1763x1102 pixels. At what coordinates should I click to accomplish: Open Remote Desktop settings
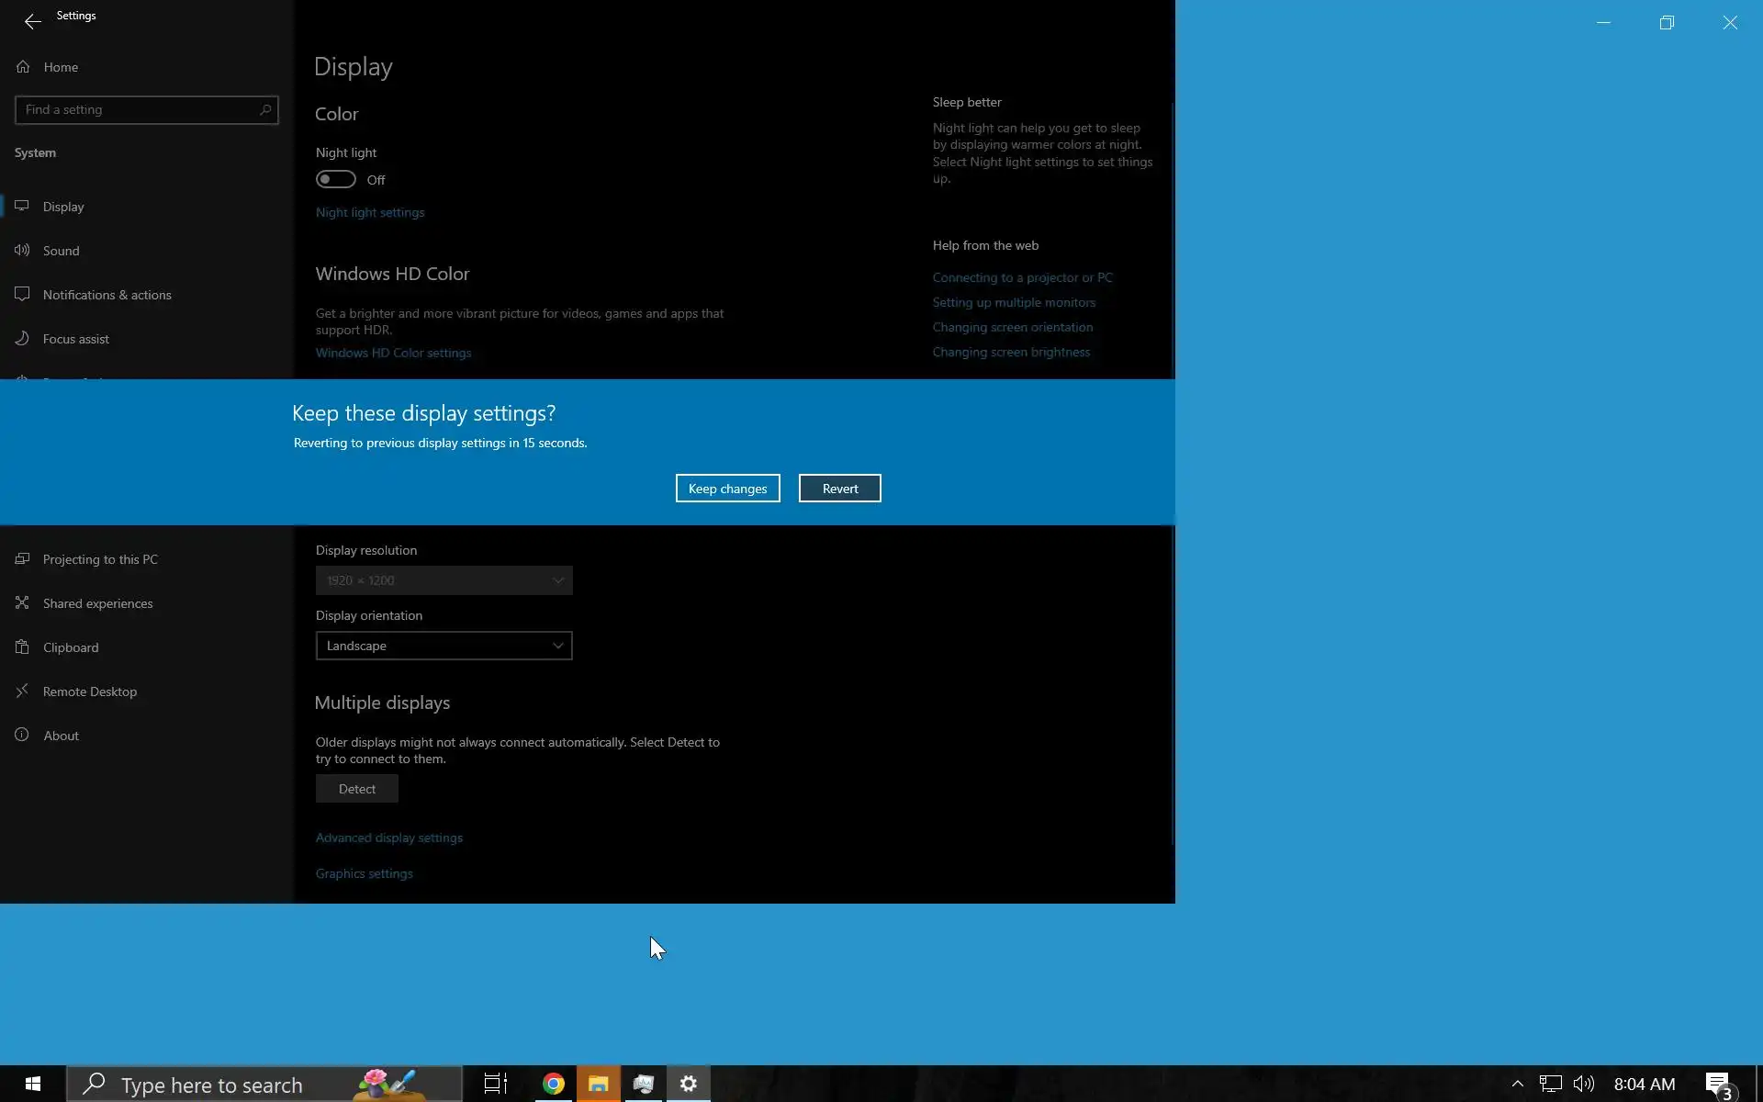[x=89, y=692]
